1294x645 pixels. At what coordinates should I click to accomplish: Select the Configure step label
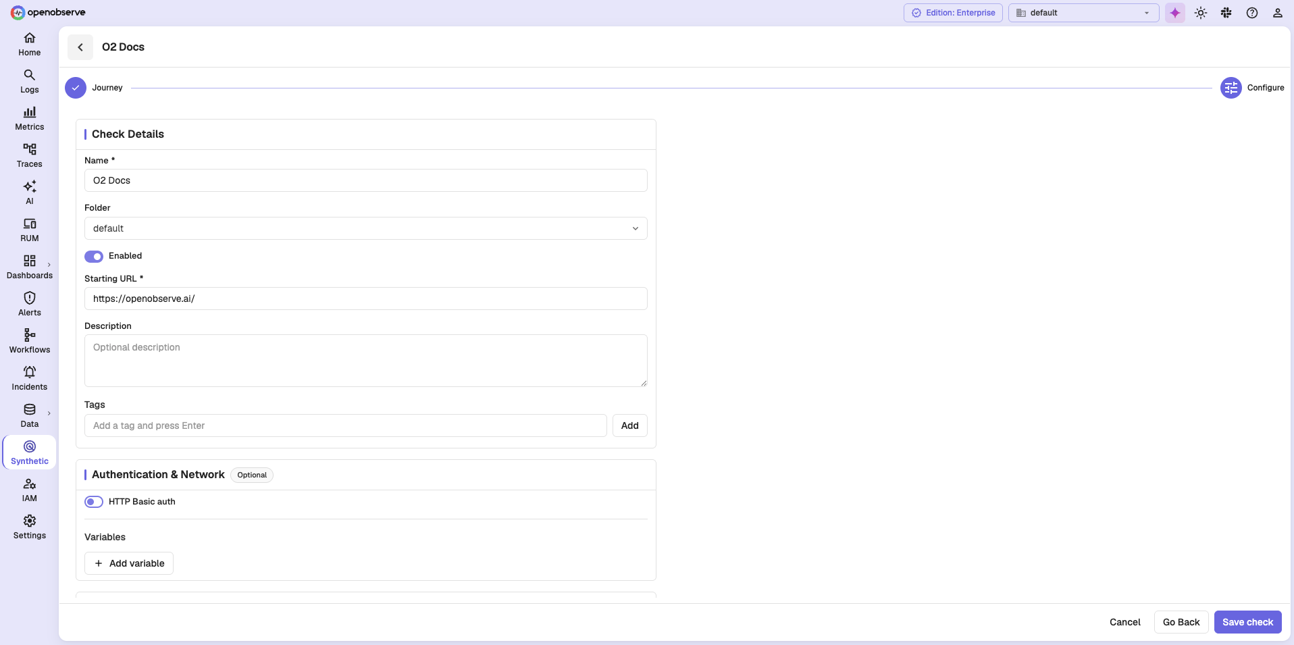1266,88
